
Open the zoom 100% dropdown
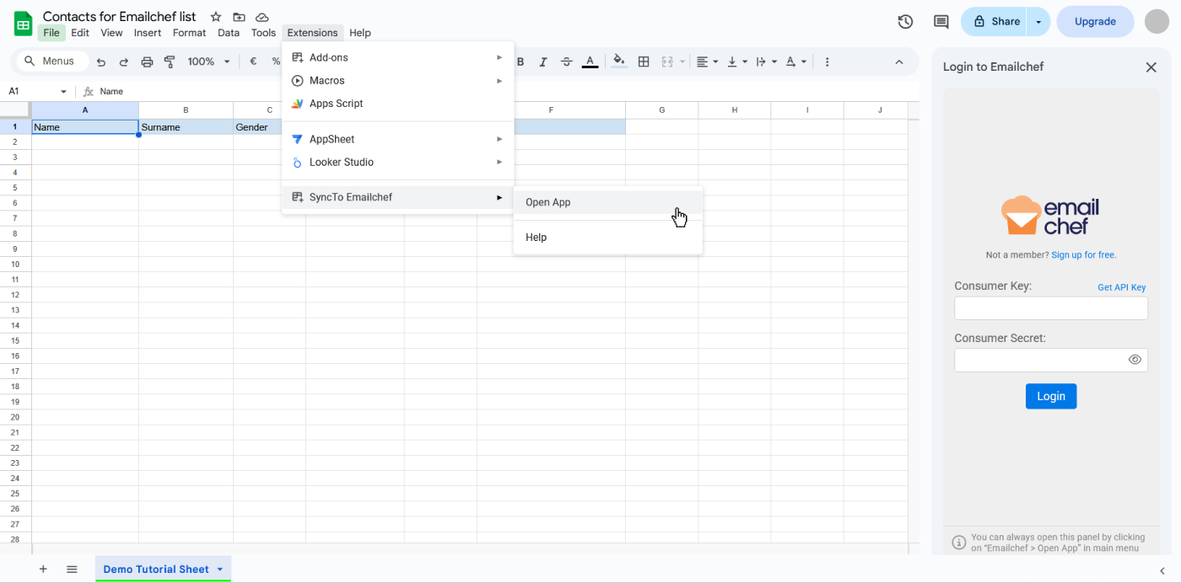[x=208, y=62]
